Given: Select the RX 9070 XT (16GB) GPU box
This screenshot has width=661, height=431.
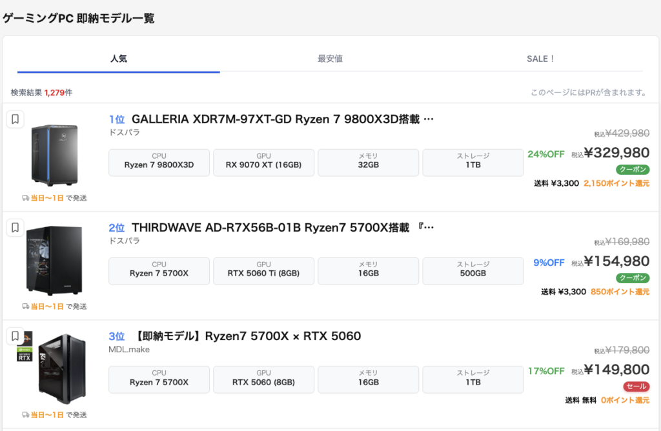Looking at the screenshot, I should [263, 162].
